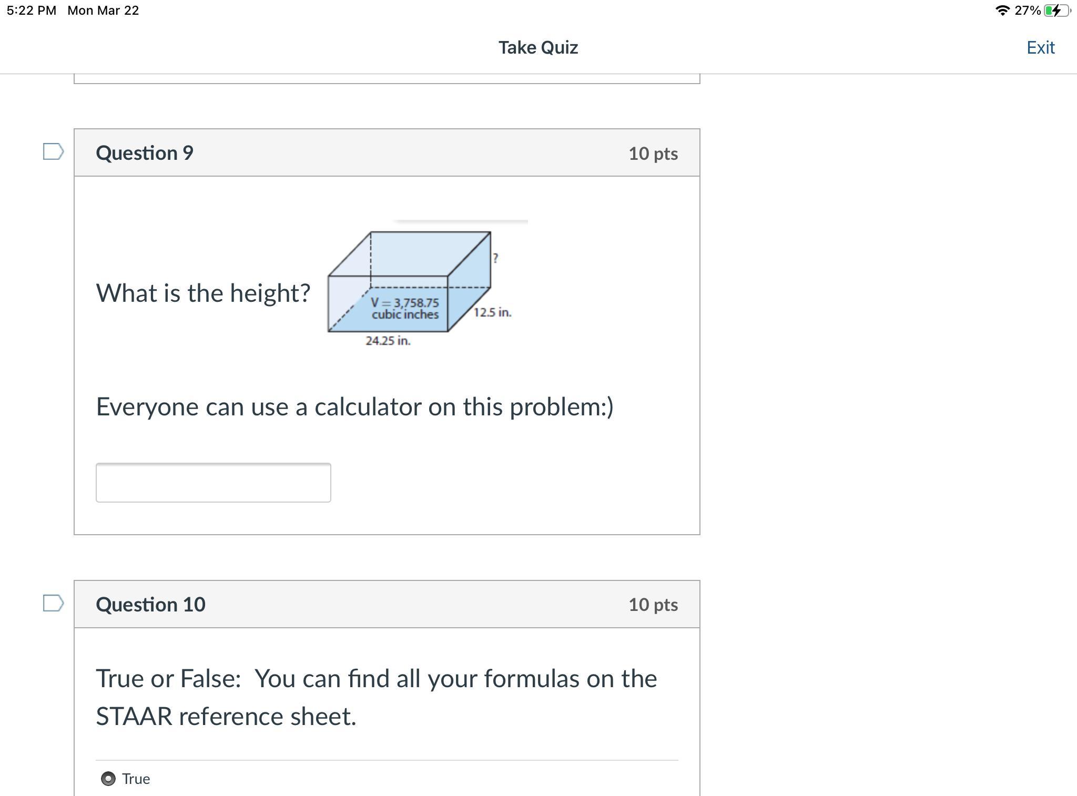Click the Question 10 header title
Image resolution: width=1077 pixels, height=796 pixels.
tap(150, 605)
